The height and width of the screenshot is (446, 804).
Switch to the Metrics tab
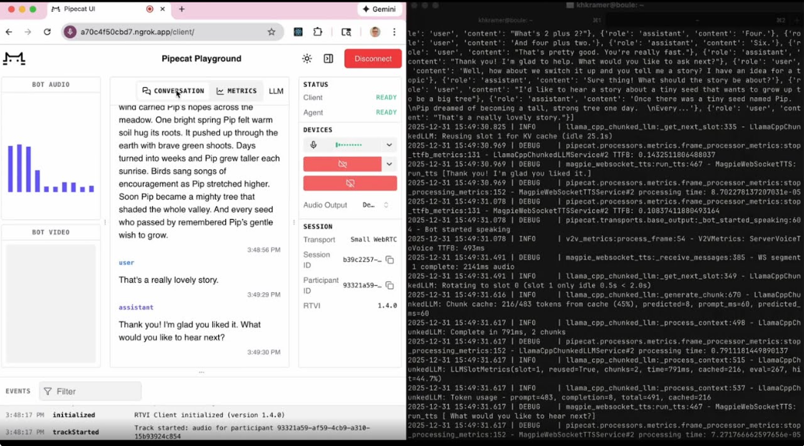[237, 91]
